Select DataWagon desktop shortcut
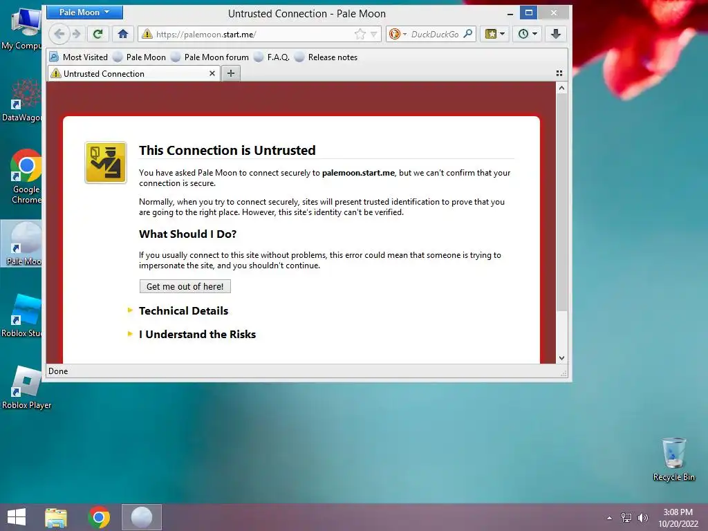The image size is (708, 531). 21,100
